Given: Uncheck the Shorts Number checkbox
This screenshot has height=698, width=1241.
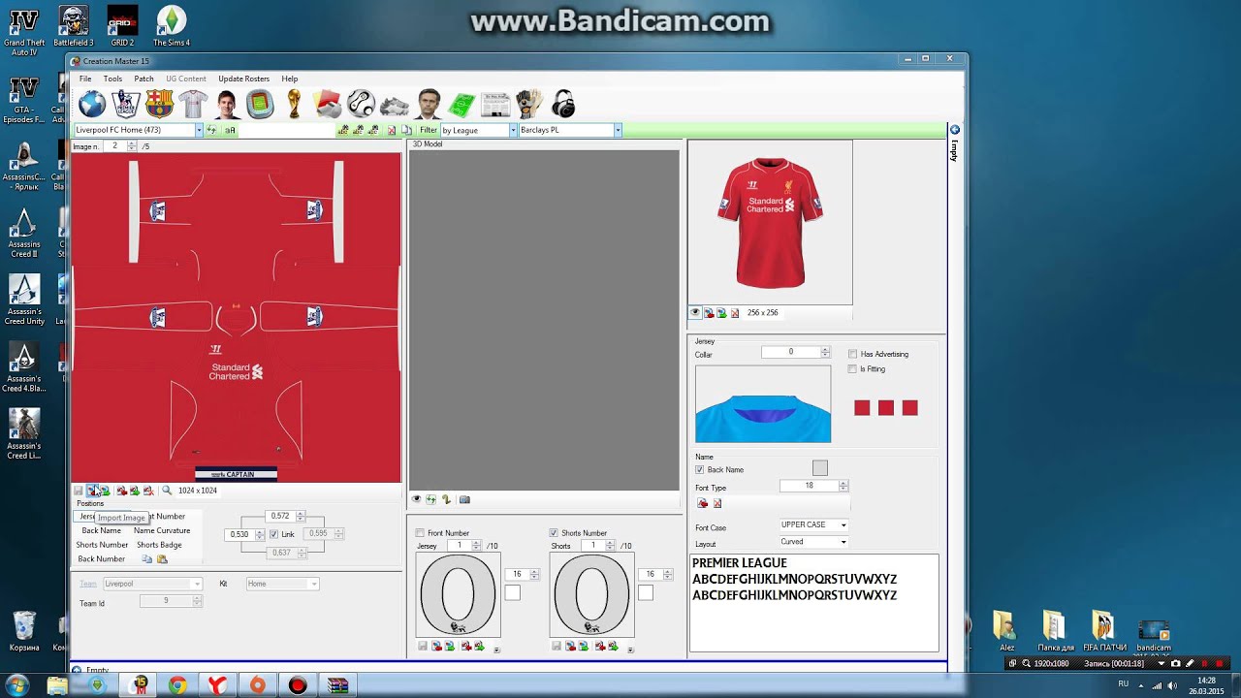Looking at the screenshot, I should 554,532.
